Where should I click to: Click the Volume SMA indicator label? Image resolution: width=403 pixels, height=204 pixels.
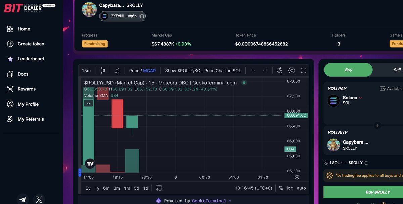pos(96,95)
